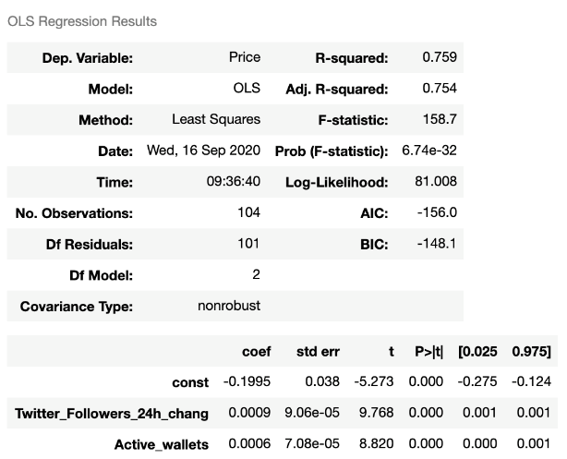
Task: Click the R-squared value 0.759
Action: (x=439, y=57)
